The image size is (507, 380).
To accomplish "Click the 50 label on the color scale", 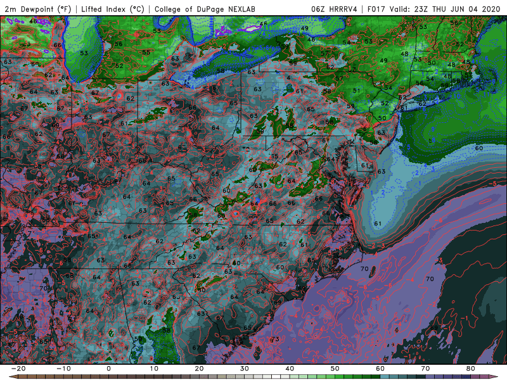I will [335, 369].
